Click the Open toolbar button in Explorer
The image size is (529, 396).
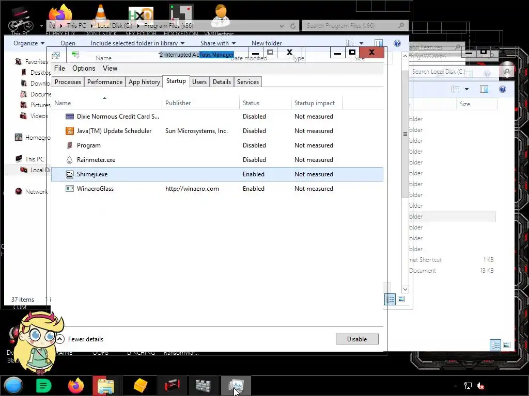(x=68, y=43)
